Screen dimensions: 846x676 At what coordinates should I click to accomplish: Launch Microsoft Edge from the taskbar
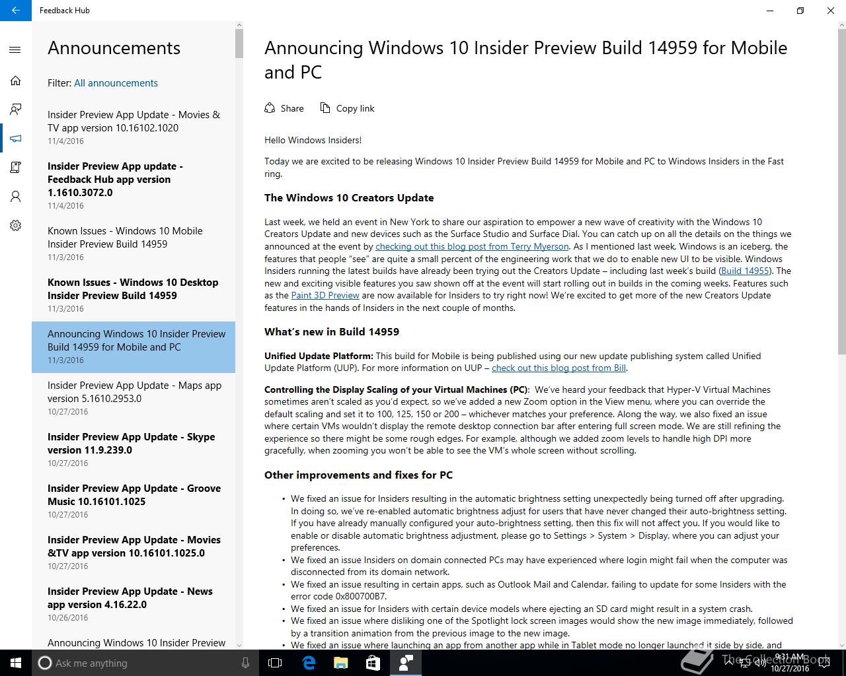(308, 663)
